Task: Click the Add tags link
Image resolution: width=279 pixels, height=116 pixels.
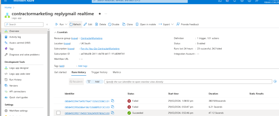Action: [x=83, y=66]
